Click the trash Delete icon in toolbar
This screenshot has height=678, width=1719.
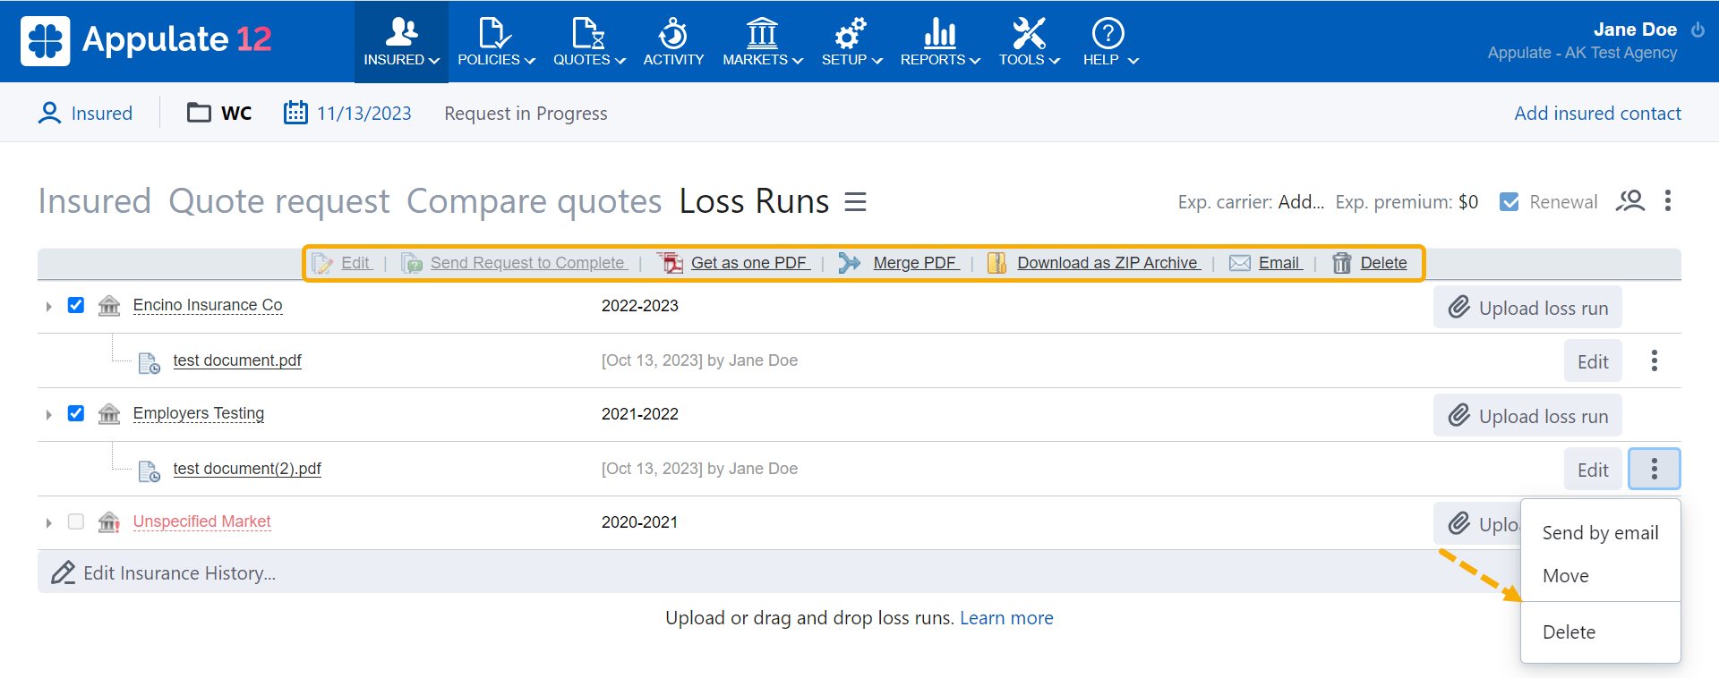(1341, 263)
